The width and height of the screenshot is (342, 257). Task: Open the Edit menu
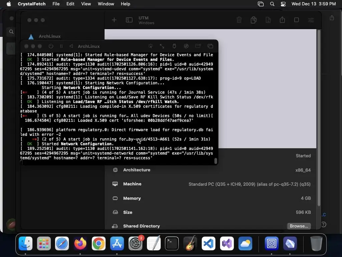pyautogui.click(x=70, y=4)
